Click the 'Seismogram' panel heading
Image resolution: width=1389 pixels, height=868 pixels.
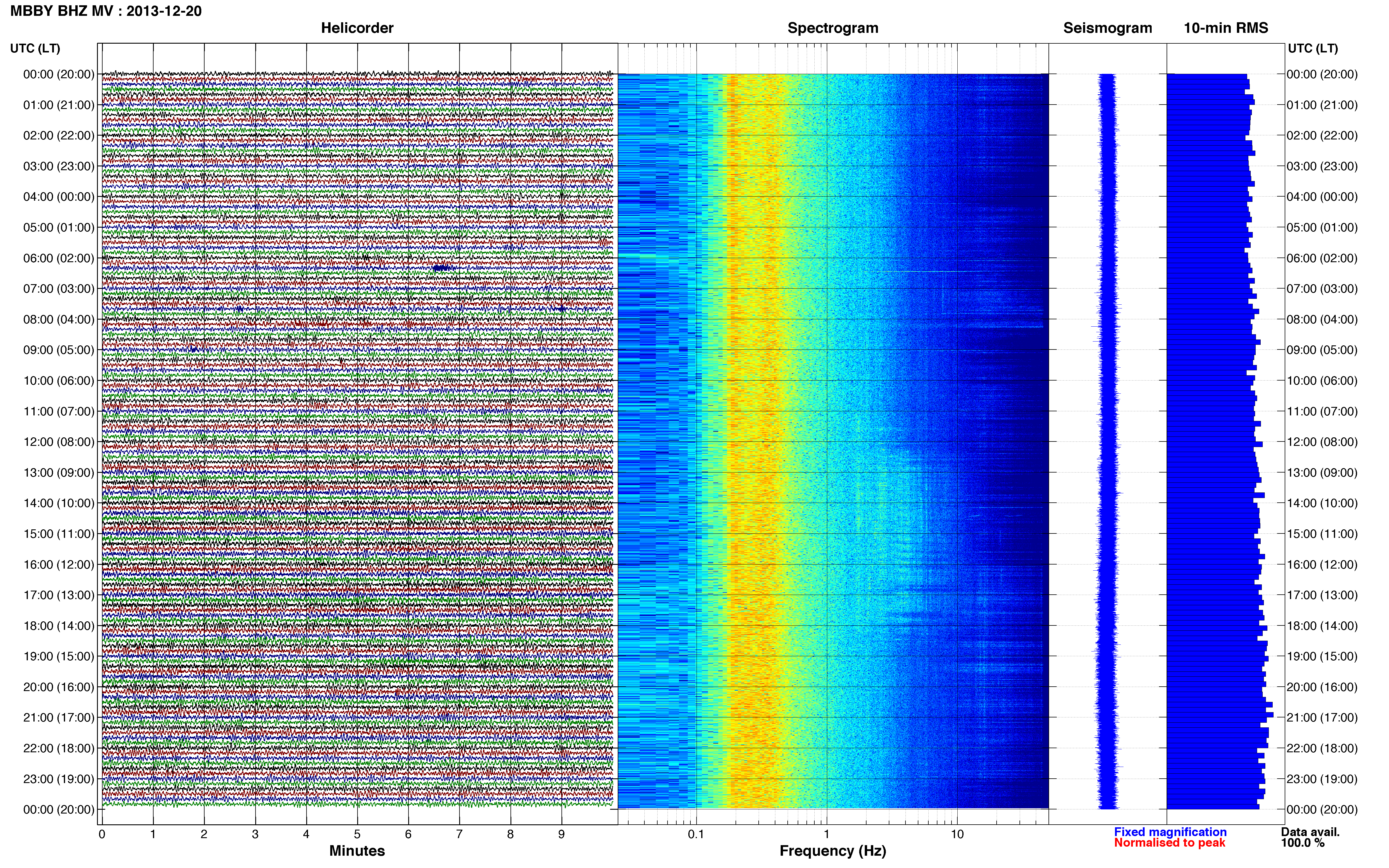(x=1108, y=28)
